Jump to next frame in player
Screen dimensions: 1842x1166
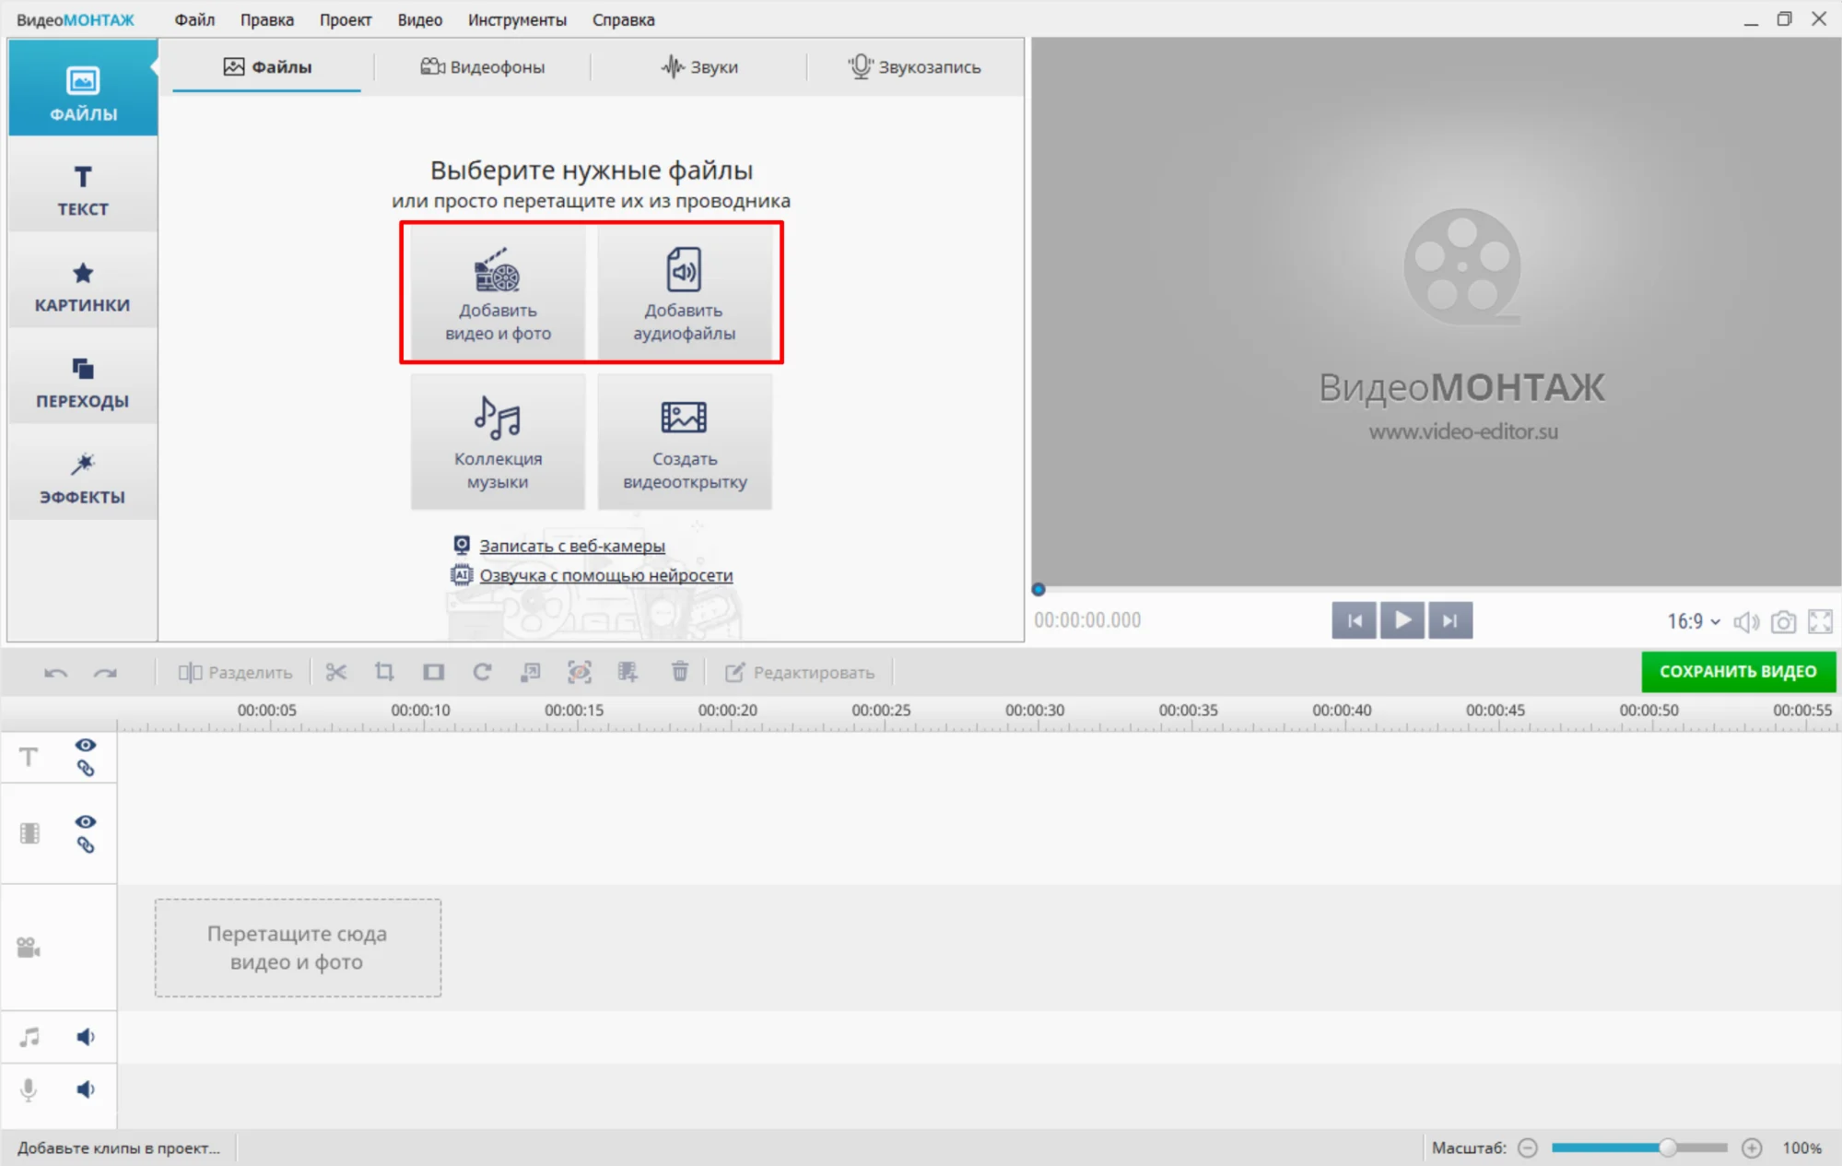click(1450, 620)
